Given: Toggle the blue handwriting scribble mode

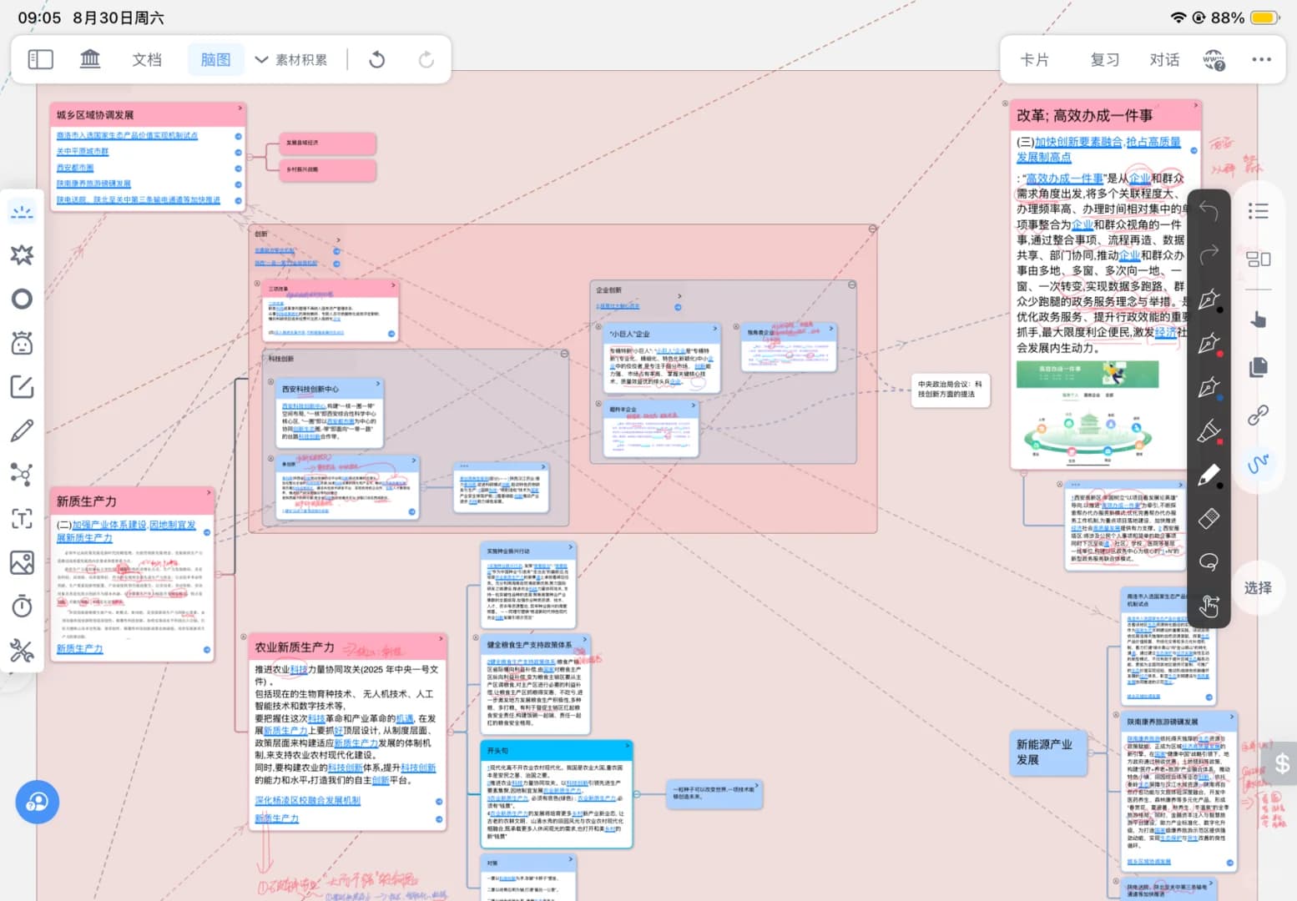Looking at the screenshot, I should coord(1258,463).
